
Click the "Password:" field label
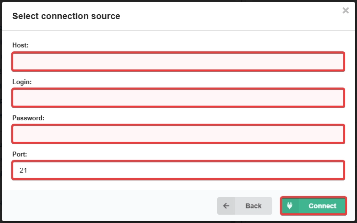coord(28,118)
